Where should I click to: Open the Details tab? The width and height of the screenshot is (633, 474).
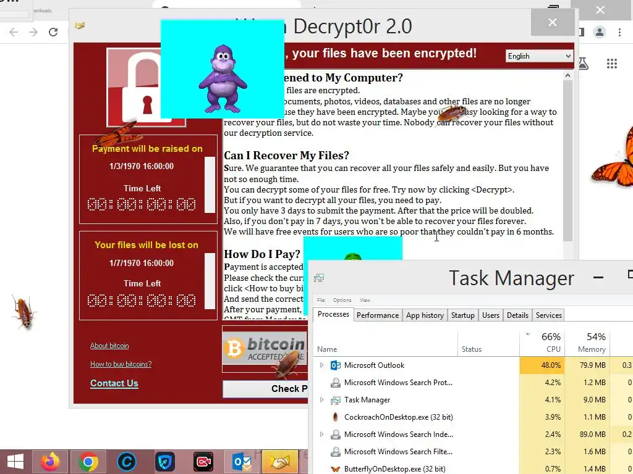tap(517, 315)
